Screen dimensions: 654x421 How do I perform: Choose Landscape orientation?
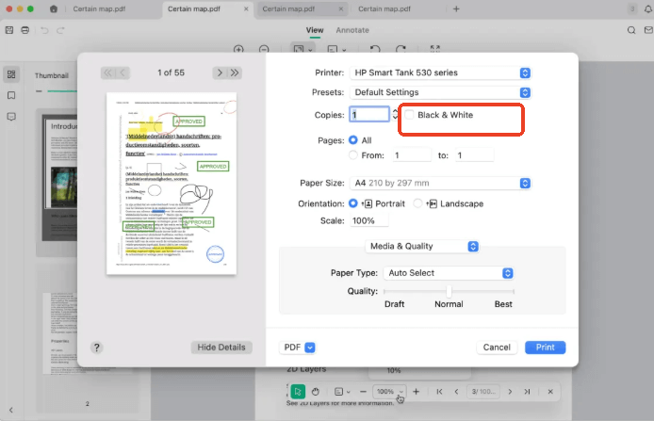417,203
